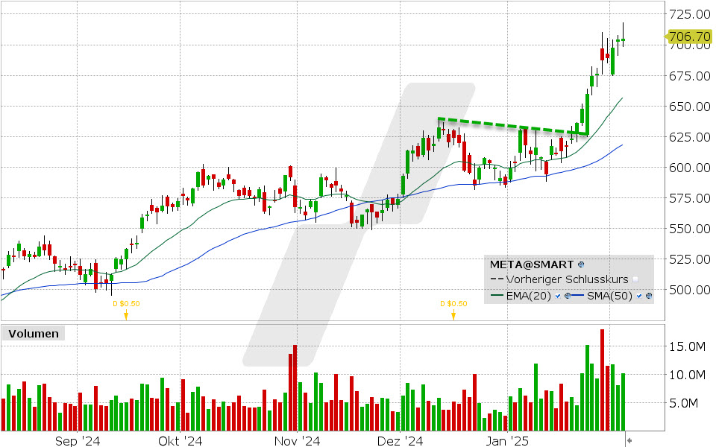This screenshot has width=716, height=447.
Task: Open EMA(20) indicator settings wrench icon
Action: pyautogui.click(x=568, y=296)
